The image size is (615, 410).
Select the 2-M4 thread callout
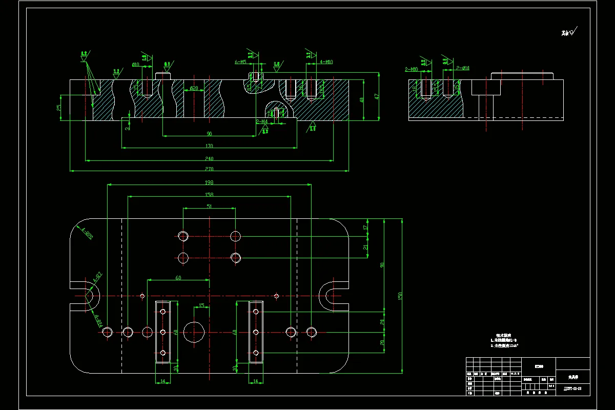pyautogui.click(x=261, y=121)
